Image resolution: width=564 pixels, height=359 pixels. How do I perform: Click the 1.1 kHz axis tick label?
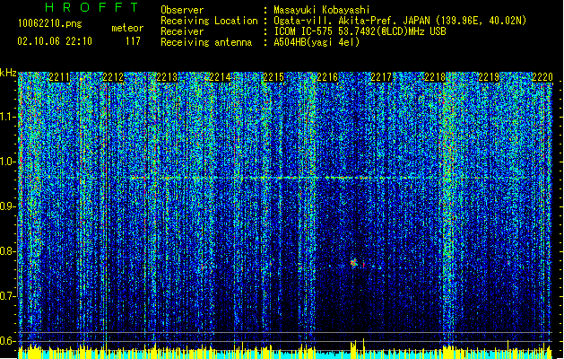(x=7, y=117)
